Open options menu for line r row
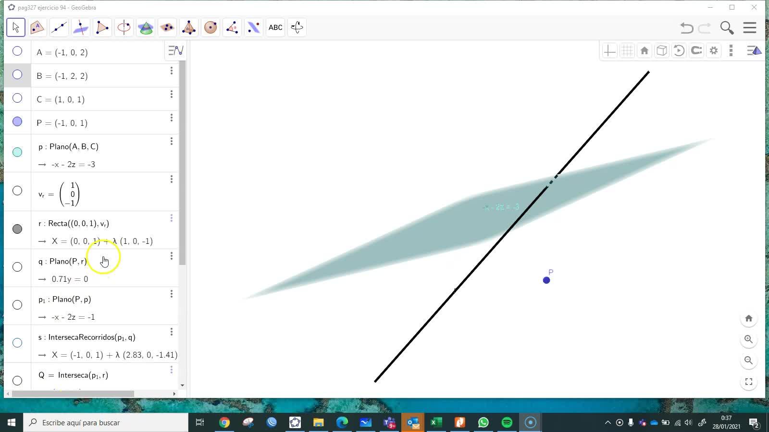Viewport: 769px width, 432px height. pyautogui.click(x=171, y=218)
